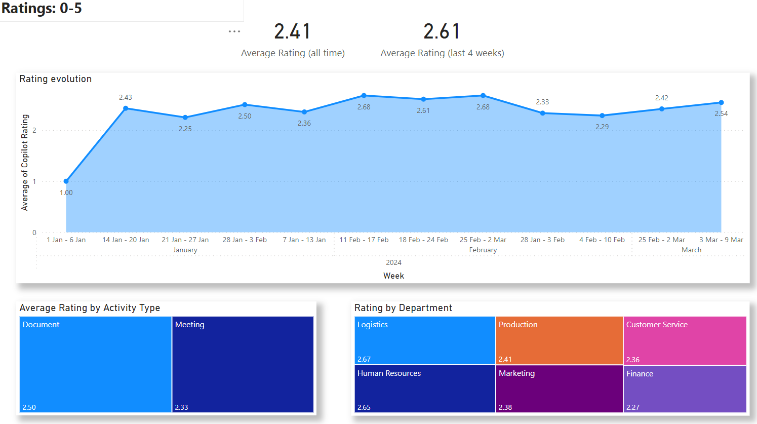Select the Finance department tile
Viewport: 757px width, 424px height.
click(x=685, y=389)
